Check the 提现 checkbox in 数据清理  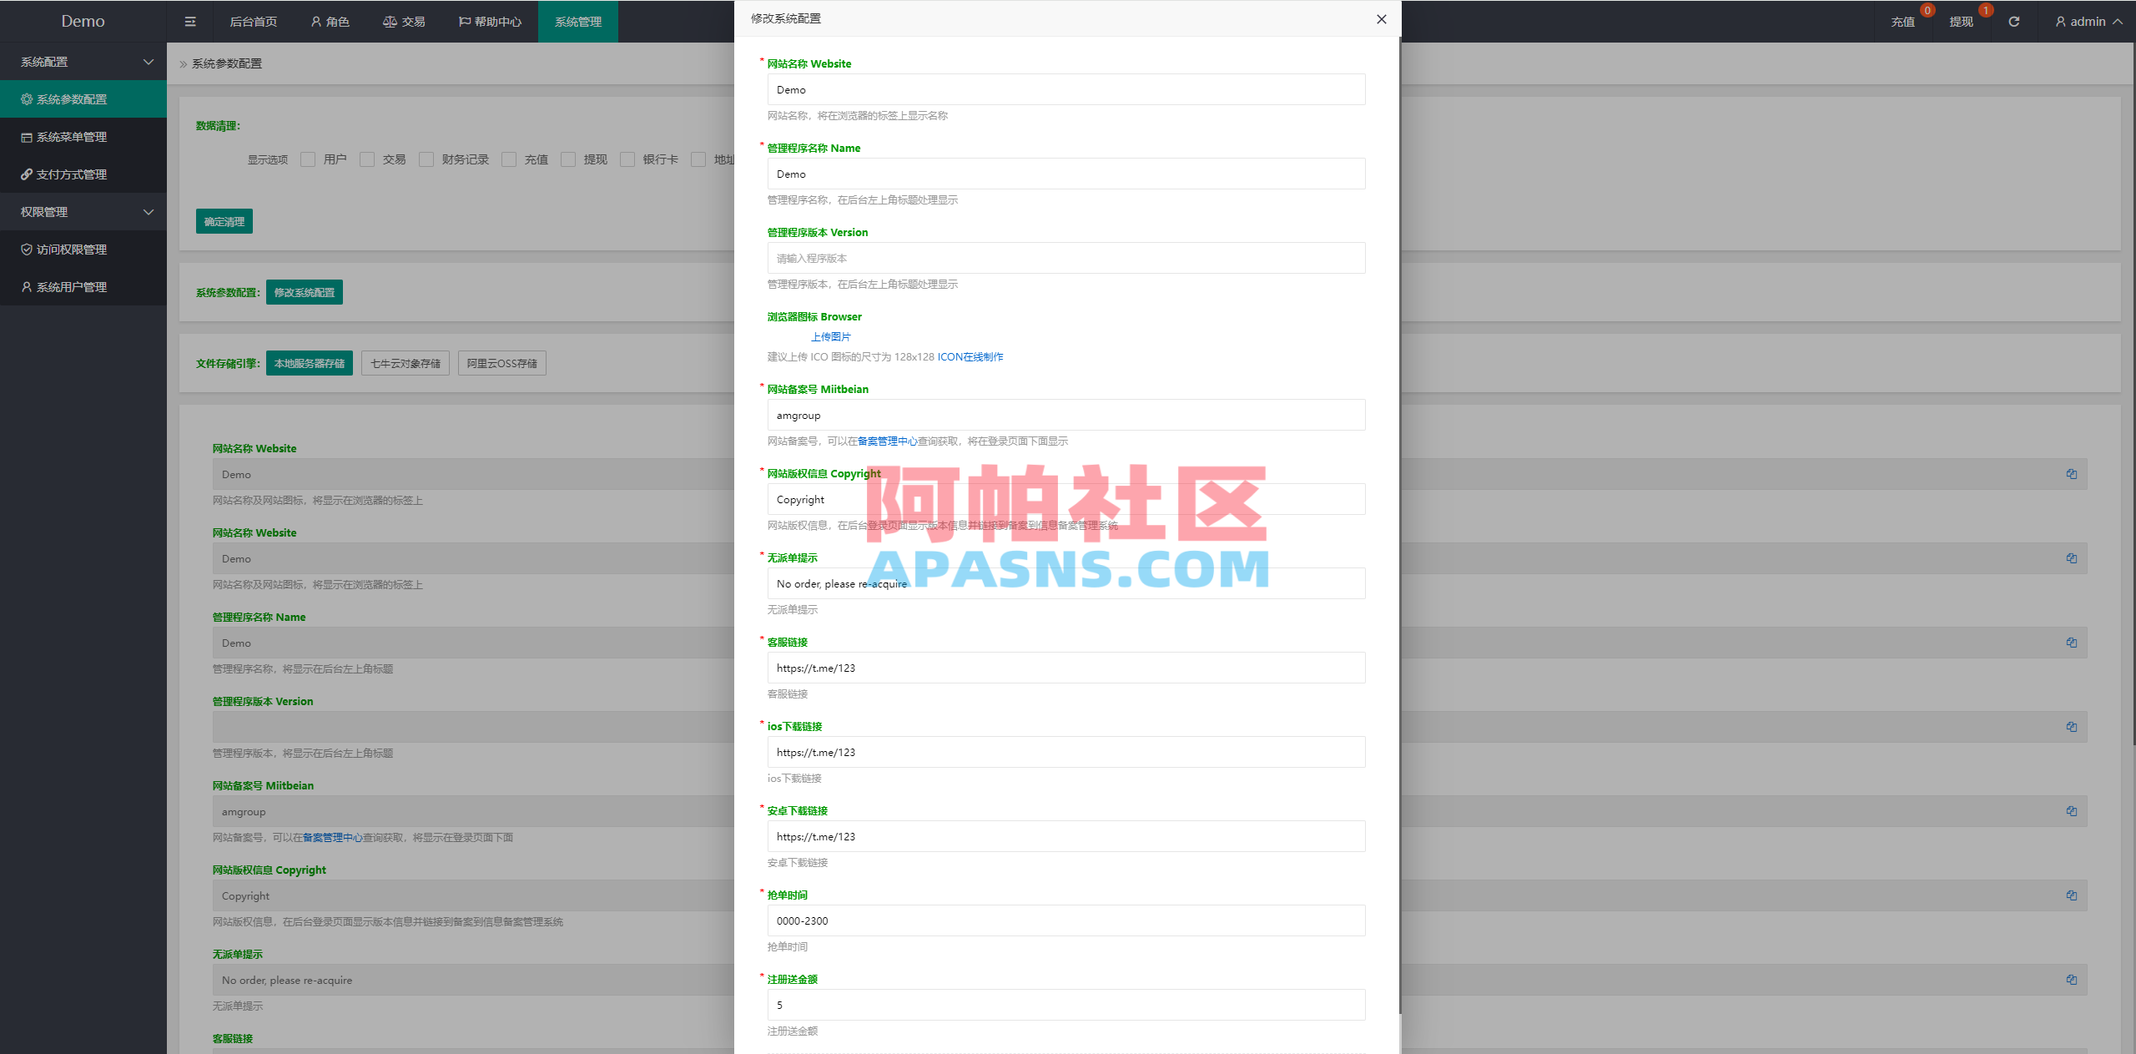tap(568, 159)
